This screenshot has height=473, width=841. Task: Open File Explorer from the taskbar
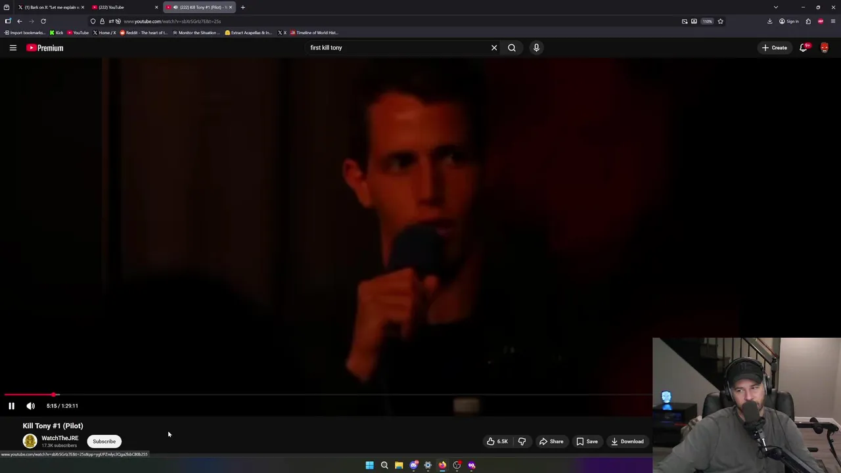pyautogui.click(x=399, y=465)
